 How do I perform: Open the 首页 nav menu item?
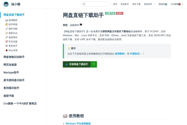115,4
